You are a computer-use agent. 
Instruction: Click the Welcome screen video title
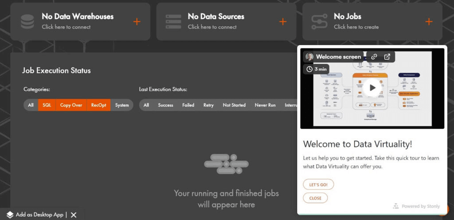(338, 57)
